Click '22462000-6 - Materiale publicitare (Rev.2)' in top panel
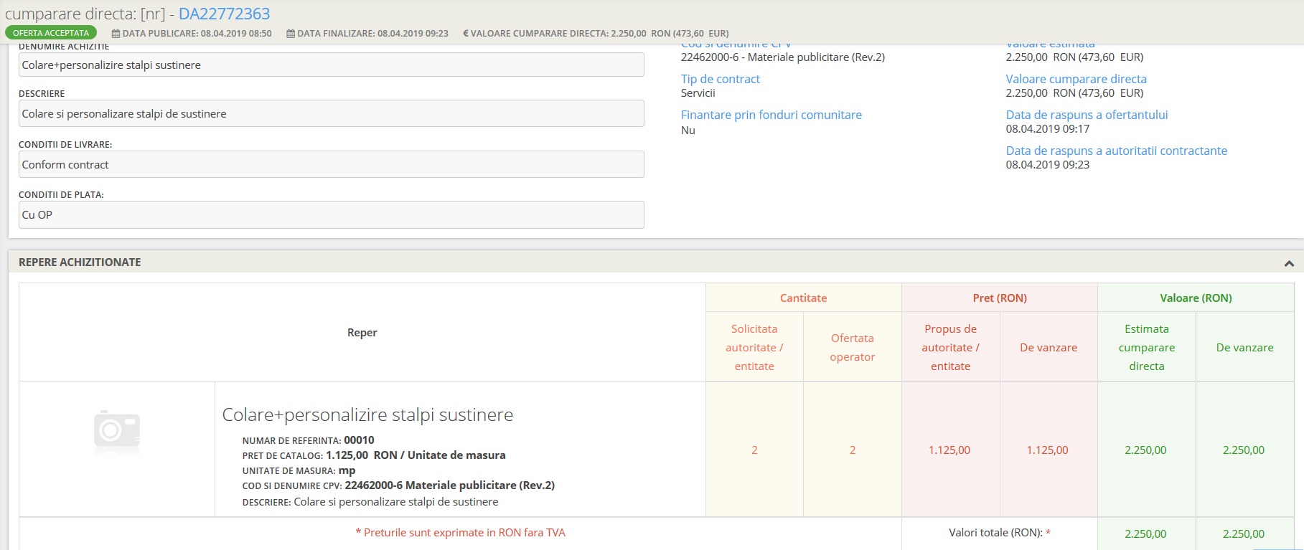Image resolution: width=1304 pixels, height=550 pixels. [783, 57]
